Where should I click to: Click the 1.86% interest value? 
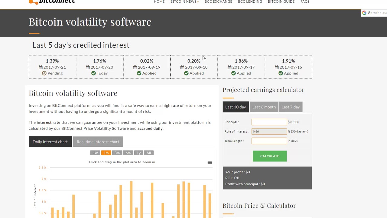(241, 61)
